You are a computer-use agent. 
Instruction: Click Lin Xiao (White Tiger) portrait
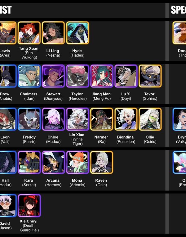tap(77, 119)
